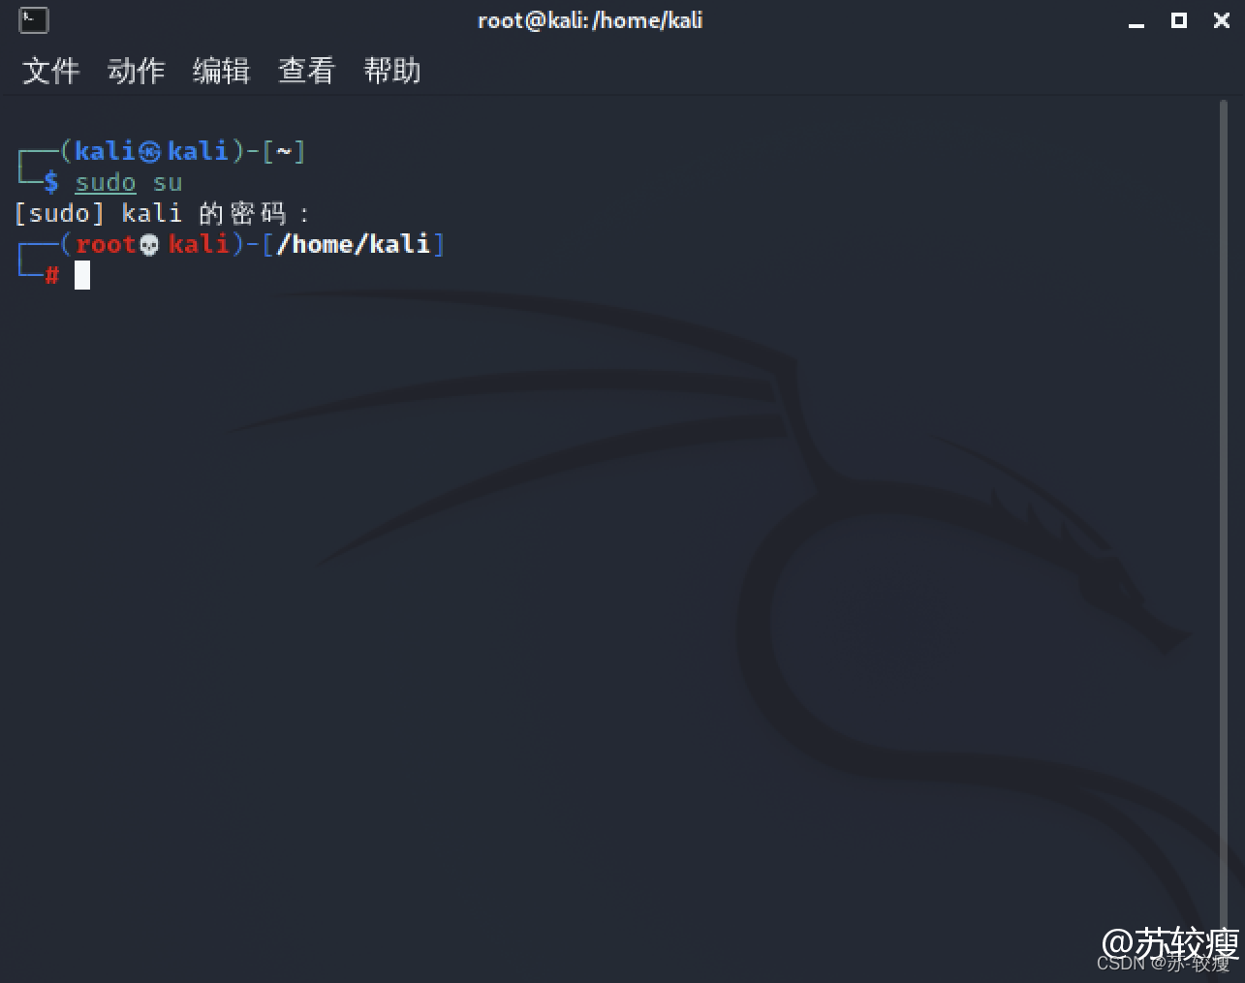1245x983 pixels.
Task: Click the [sudo] kali 的密码 line
Action: pos(162,213)
